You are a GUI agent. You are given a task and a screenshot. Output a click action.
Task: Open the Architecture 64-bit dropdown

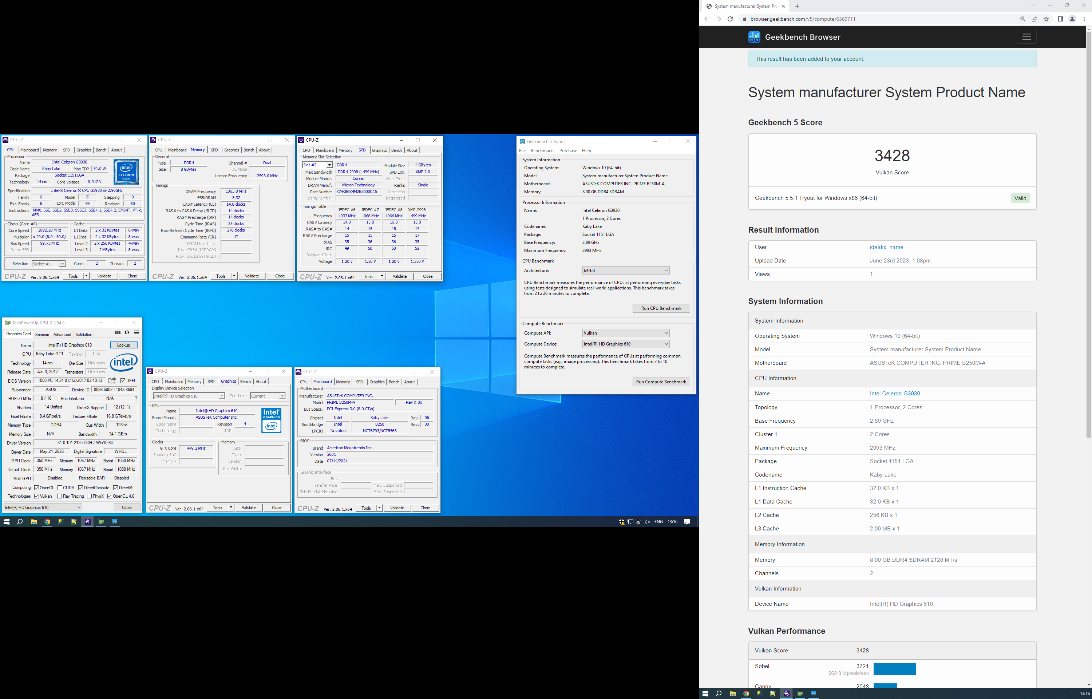click(x=626, y=270)
